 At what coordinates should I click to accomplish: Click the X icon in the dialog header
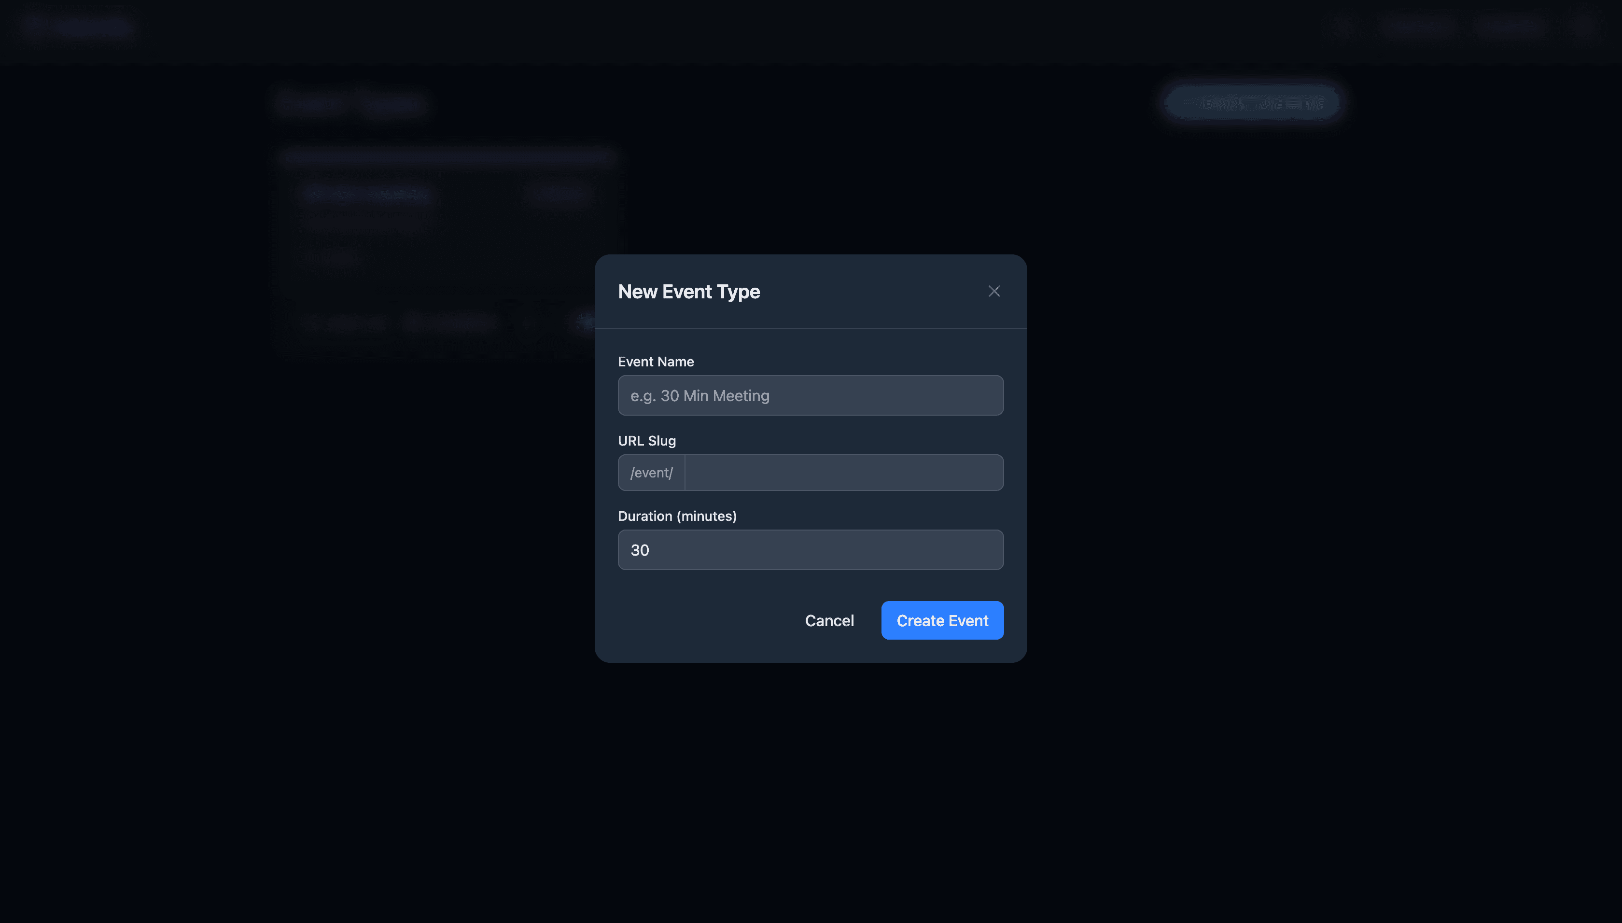[x=994, y=291]
